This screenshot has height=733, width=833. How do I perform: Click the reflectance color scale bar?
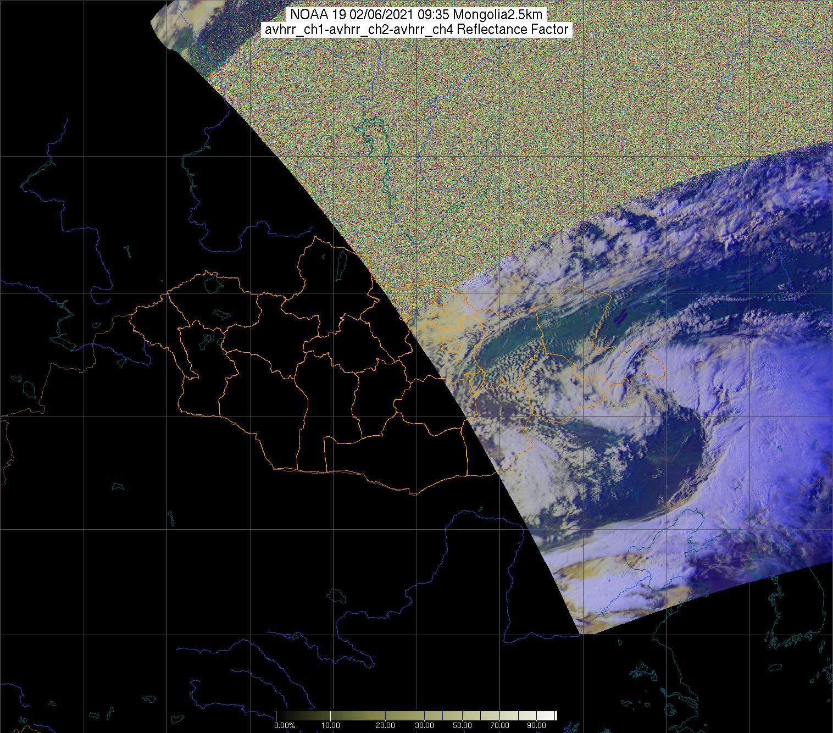pos(416,715)
